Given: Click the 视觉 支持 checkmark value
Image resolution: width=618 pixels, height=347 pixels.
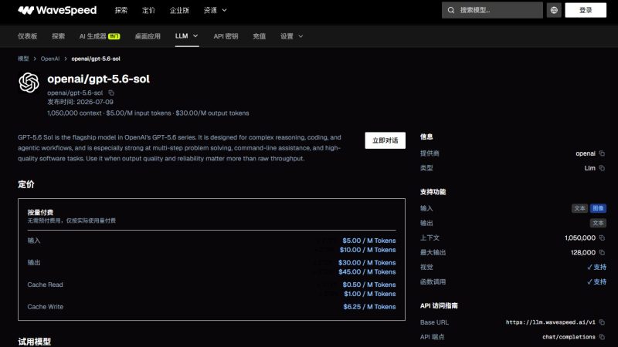Looking at the screenshot, I should [596, 267].
